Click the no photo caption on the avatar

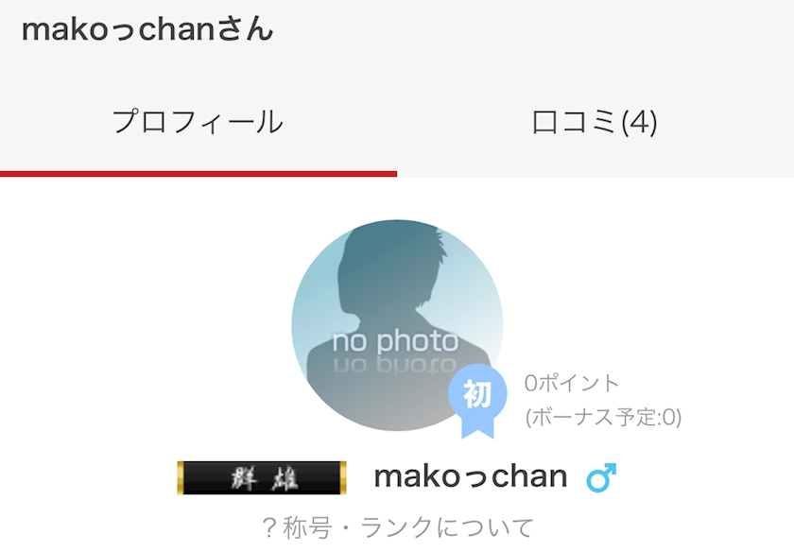pos(395,341)
